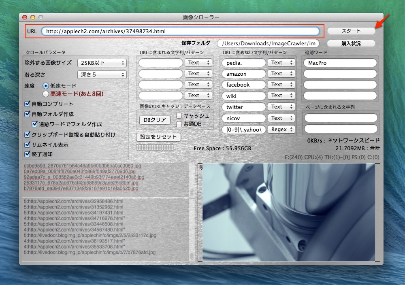
Task: Click the 設定をリセット button
Action: pyautogui.click(x=158, y=137)
